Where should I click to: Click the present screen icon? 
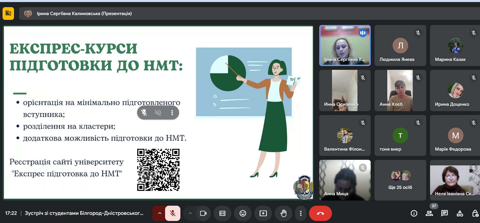[263, 213]
